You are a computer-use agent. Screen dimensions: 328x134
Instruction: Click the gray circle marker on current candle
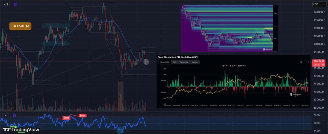(146, 62)
